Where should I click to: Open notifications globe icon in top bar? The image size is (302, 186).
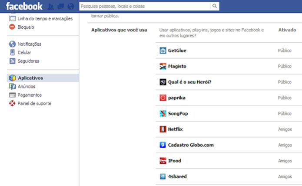click(71, 7)
